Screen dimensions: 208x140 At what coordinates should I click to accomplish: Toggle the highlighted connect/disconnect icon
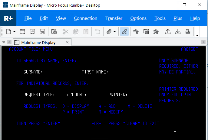click(124, 31)
